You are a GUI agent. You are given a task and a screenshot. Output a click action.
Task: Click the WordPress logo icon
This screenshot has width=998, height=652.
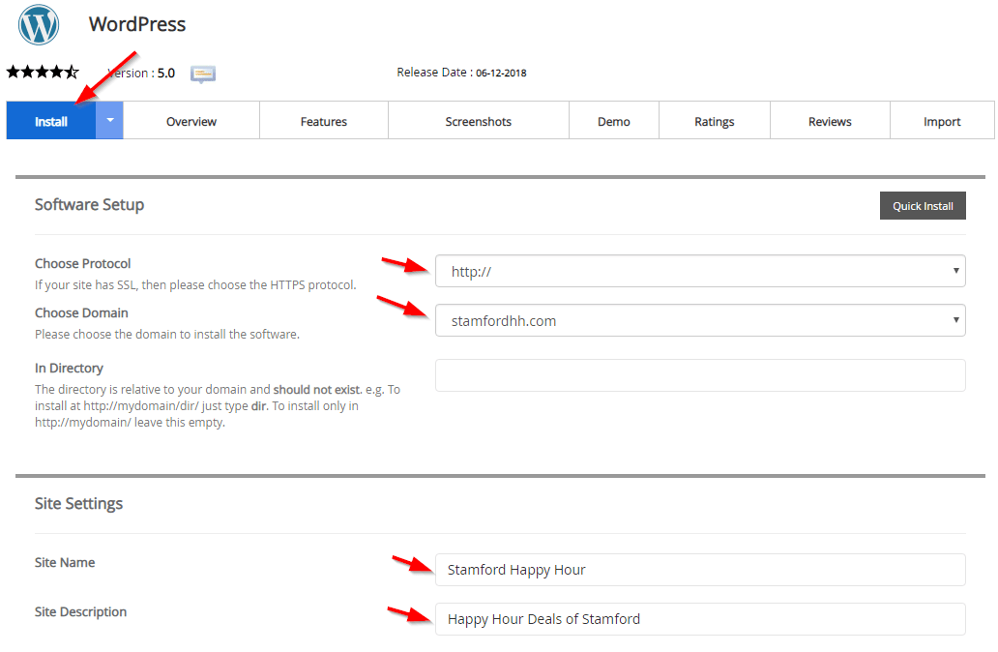tap(38, 25)
